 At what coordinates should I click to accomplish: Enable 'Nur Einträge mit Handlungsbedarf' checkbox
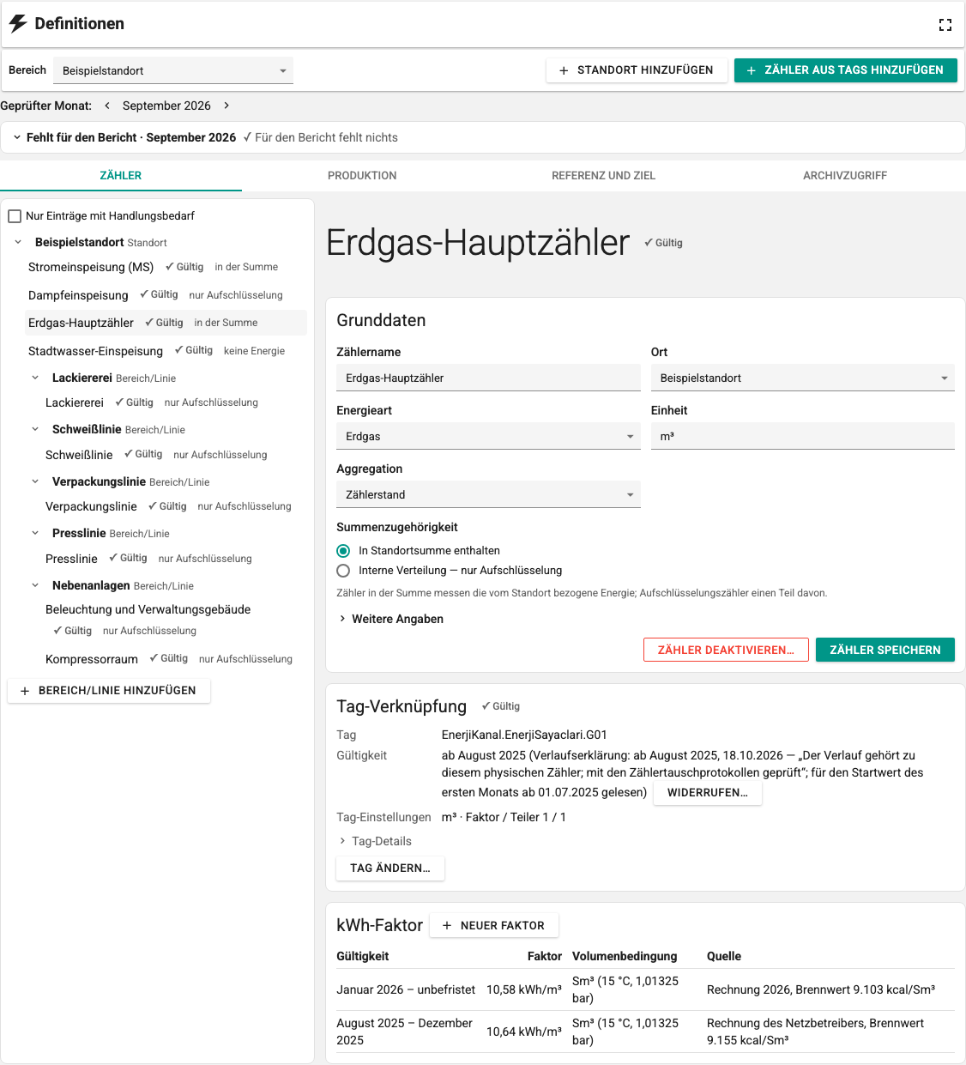pos(15,216)
